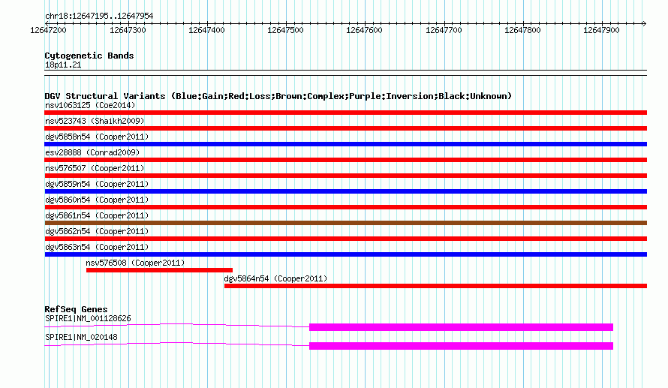
Task: Click ruler position 12647900
Action: tap(601, 30)
